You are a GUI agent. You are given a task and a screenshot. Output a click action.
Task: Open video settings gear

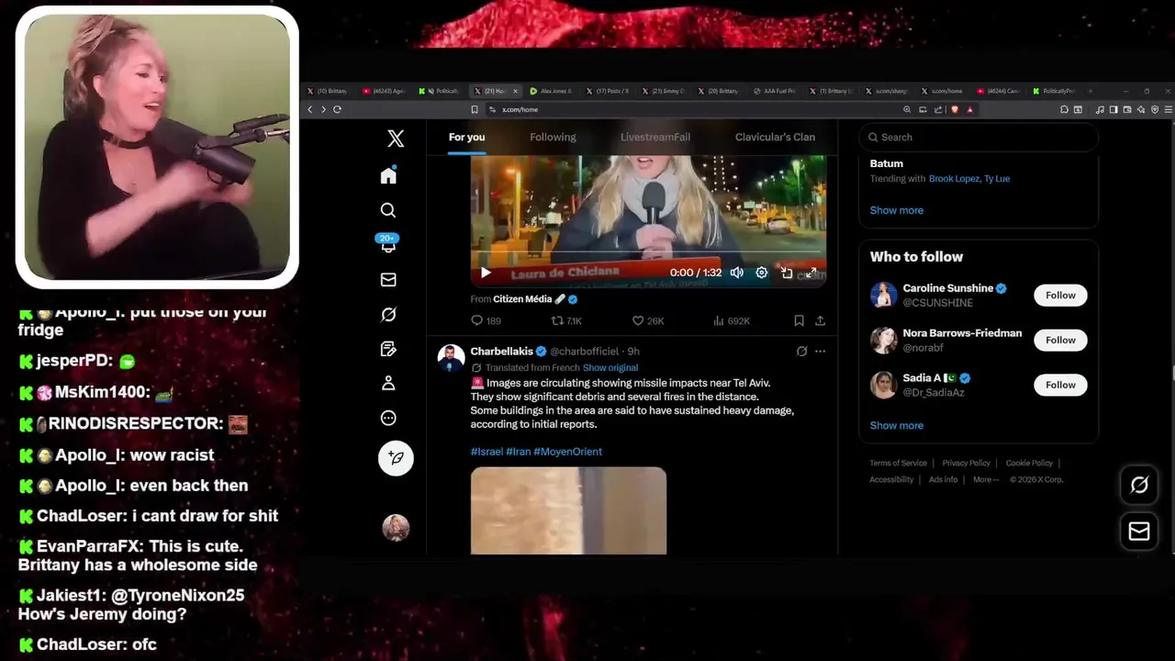[x=761, y=273]
